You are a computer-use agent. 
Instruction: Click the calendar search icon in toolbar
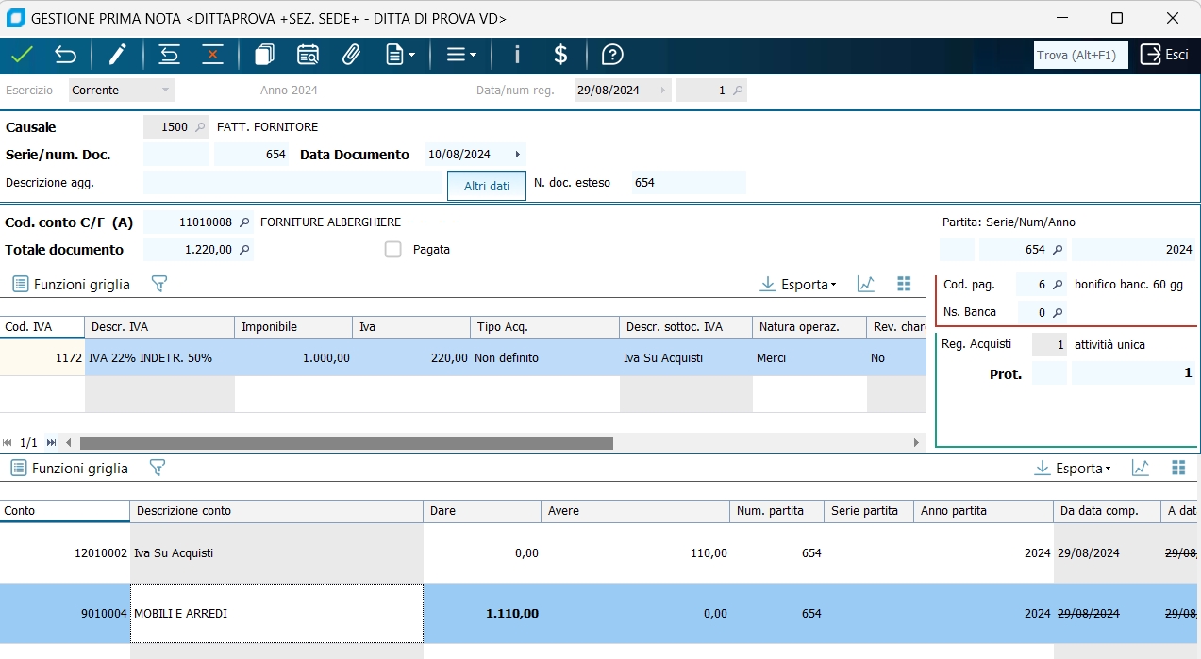click(x=308, y=55)
